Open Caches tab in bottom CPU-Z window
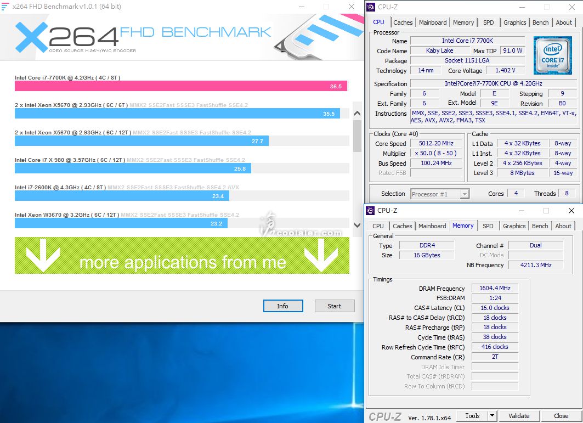Viewport: 583px width, 423px height. [403, 226]
